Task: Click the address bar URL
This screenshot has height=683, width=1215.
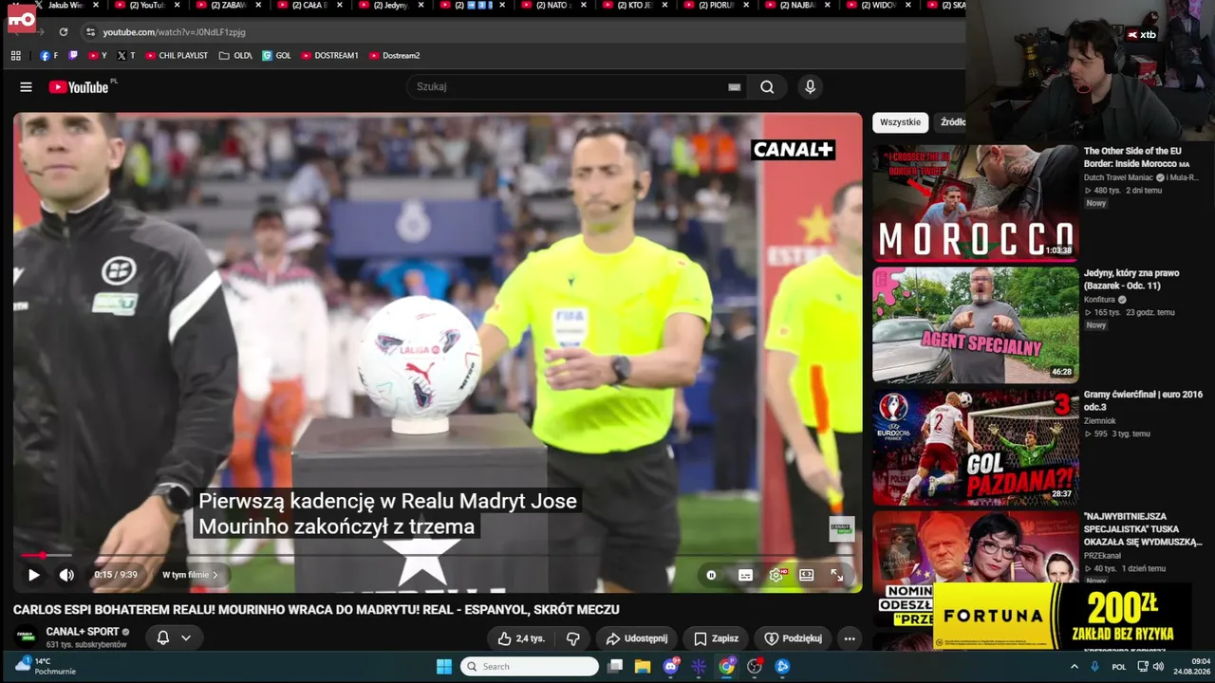Action: point(174,32)
